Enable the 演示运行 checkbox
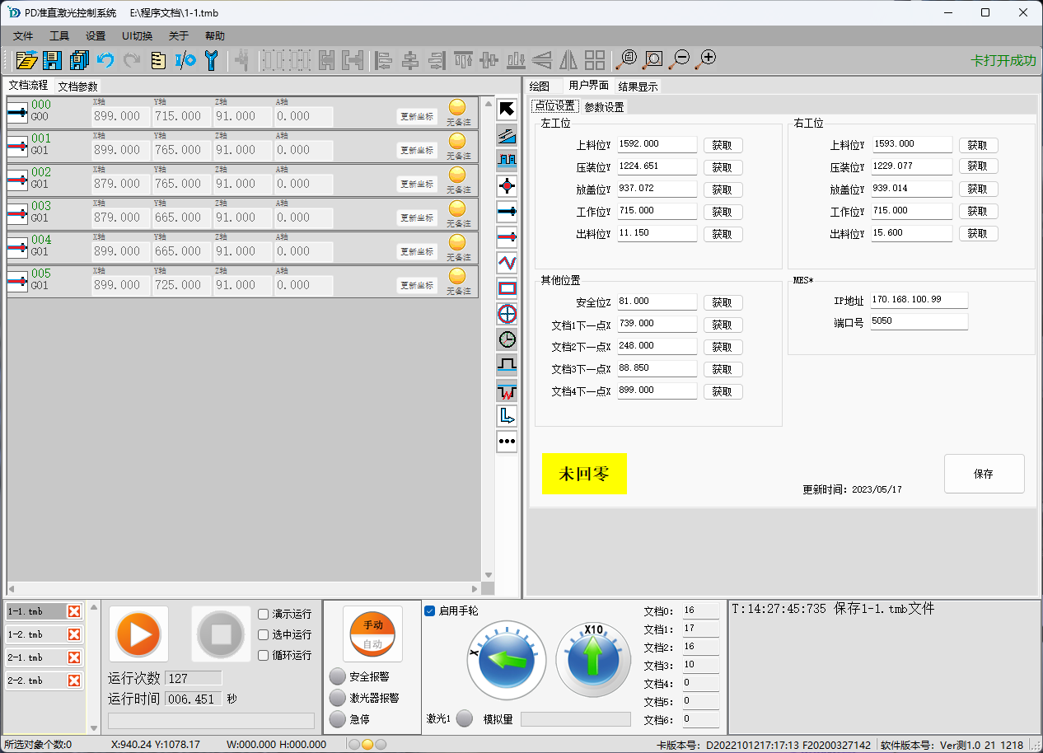The height and width of the screenshot is (753, 1043). pos(264,614)
